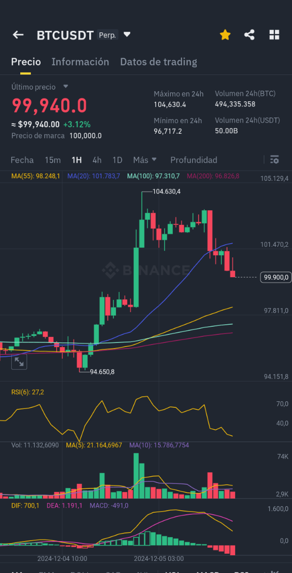
Task: Tap the MA(200) indicator label
Action: pyautogui.click(x=213, y=176)
